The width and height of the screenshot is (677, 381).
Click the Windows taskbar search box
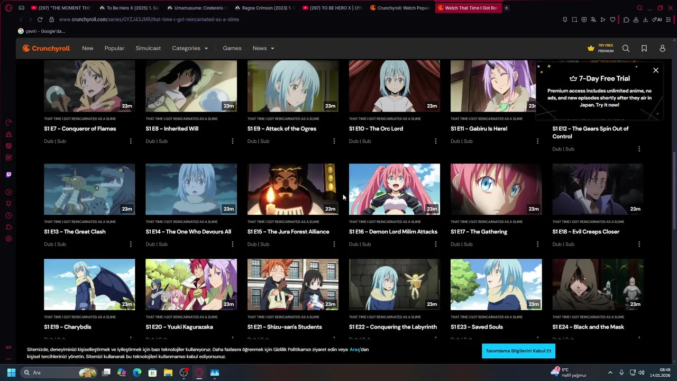[x=59, y=373]
